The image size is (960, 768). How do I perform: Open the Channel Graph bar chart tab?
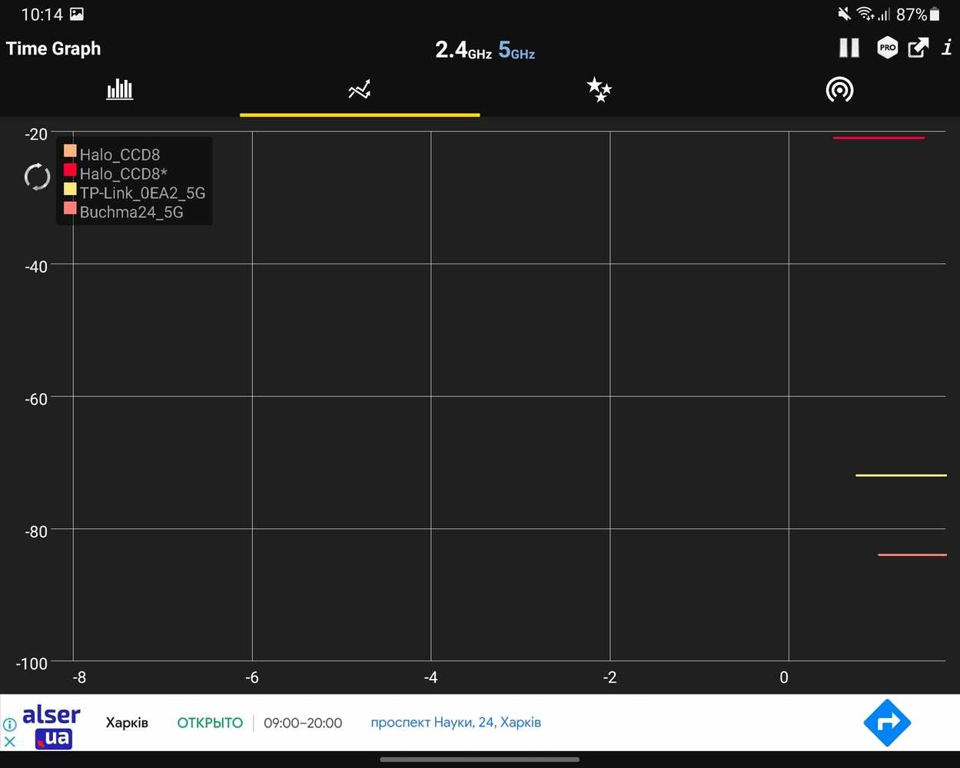click(120, 90)
